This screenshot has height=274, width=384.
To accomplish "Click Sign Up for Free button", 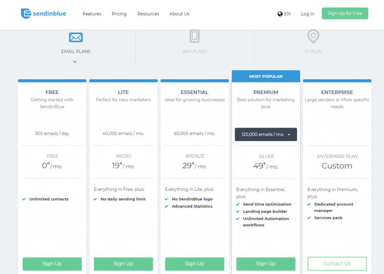I will point(345,13).
